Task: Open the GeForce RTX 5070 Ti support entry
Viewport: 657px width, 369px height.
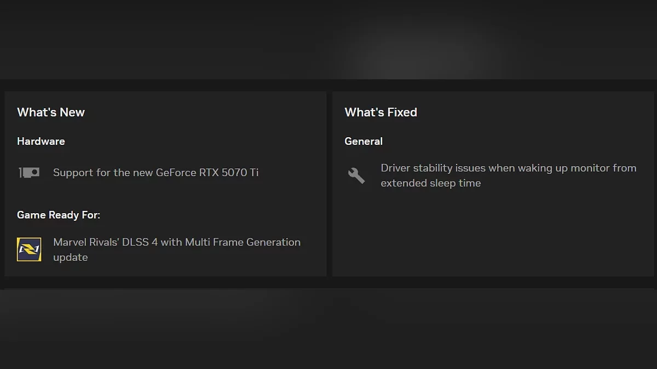Action: coord(155,173)
